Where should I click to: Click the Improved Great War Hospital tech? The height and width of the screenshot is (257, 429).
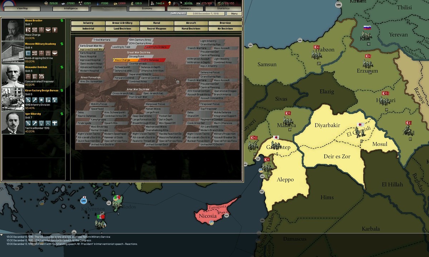click(x=91, y=49)
